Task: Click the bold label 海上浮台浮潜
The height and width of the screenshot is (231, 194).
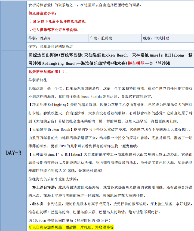Action: (44, 188)
